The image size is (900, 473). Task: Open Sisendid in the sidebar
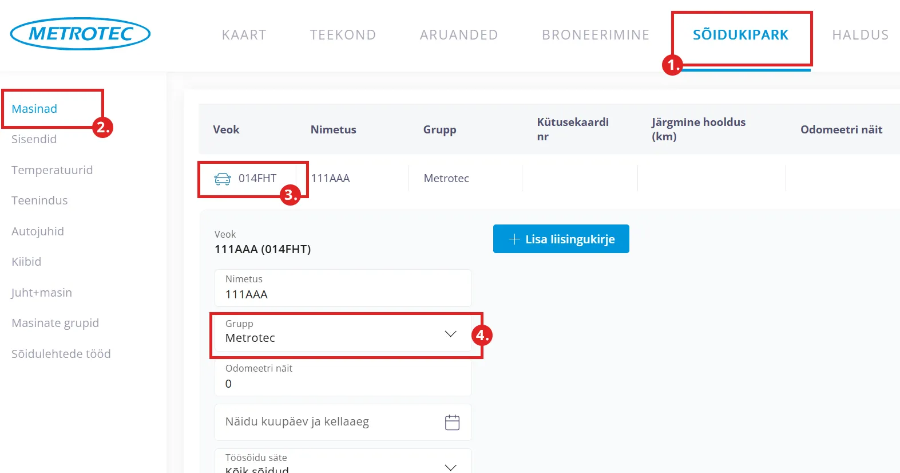[x=34, y=139]
